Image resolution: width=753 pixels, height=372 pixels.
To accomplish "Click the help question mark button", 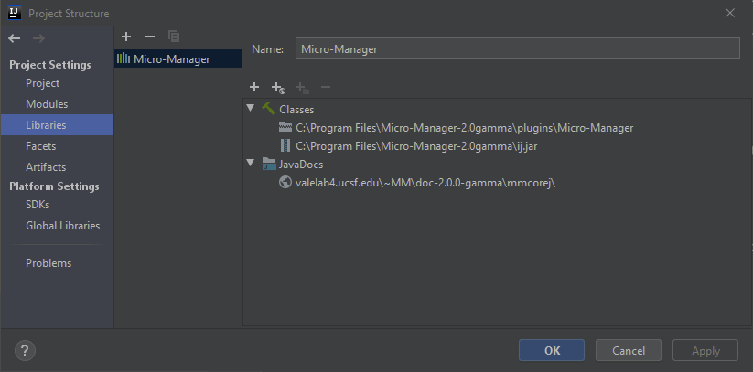I will pyautogui.click(x=25, y=350).
